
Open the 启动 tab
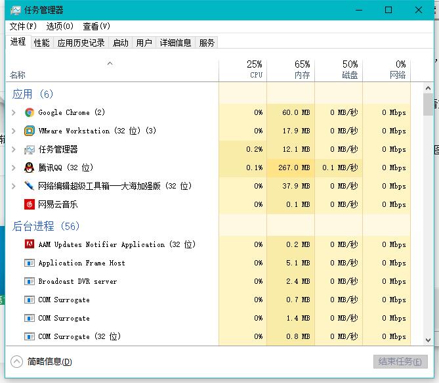point(121,43)
